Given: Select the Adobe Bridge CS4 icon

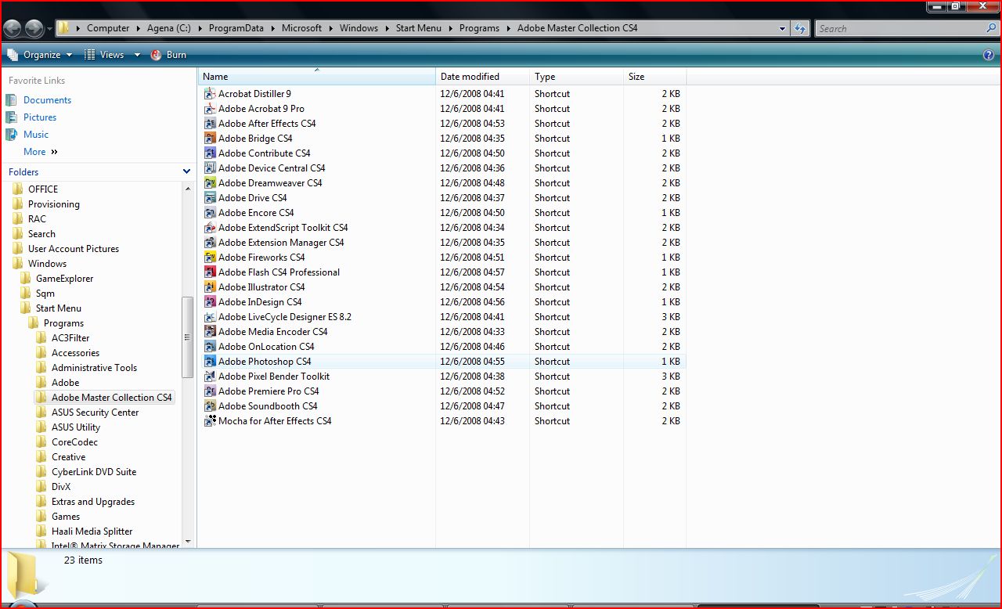Looking at the screenshot, I should tap(210, 138).
